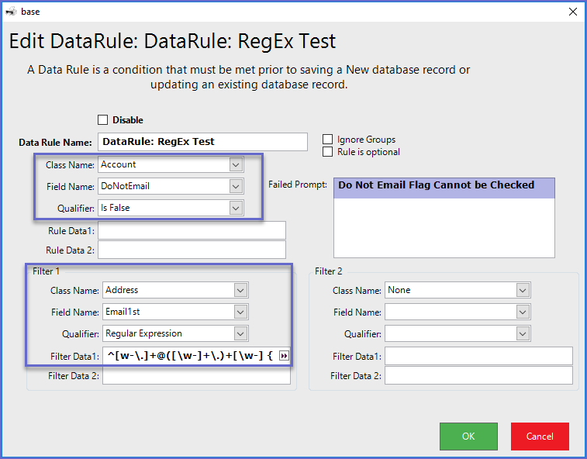
Task: Open the Is False Qualifier dropdown
Action: [237, 208]
